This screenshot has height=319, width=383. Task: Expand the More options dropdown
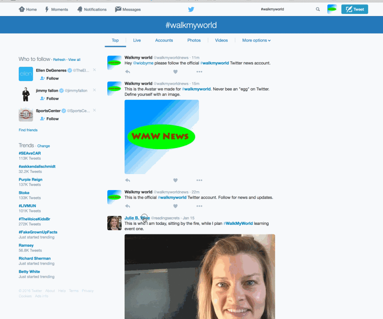point(256,40)
